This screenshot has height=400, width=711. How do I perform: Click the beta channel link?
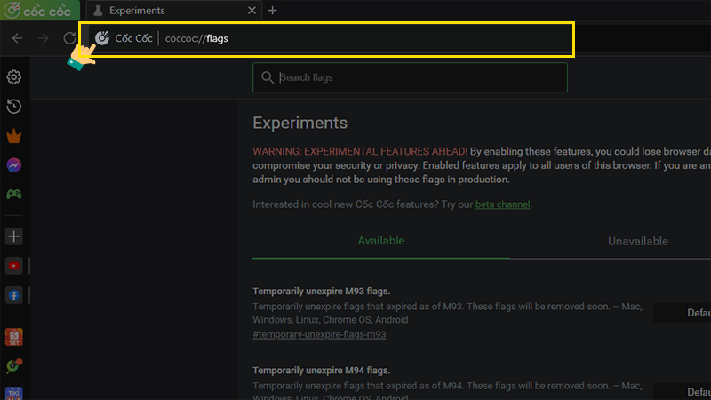coord(502,204)
